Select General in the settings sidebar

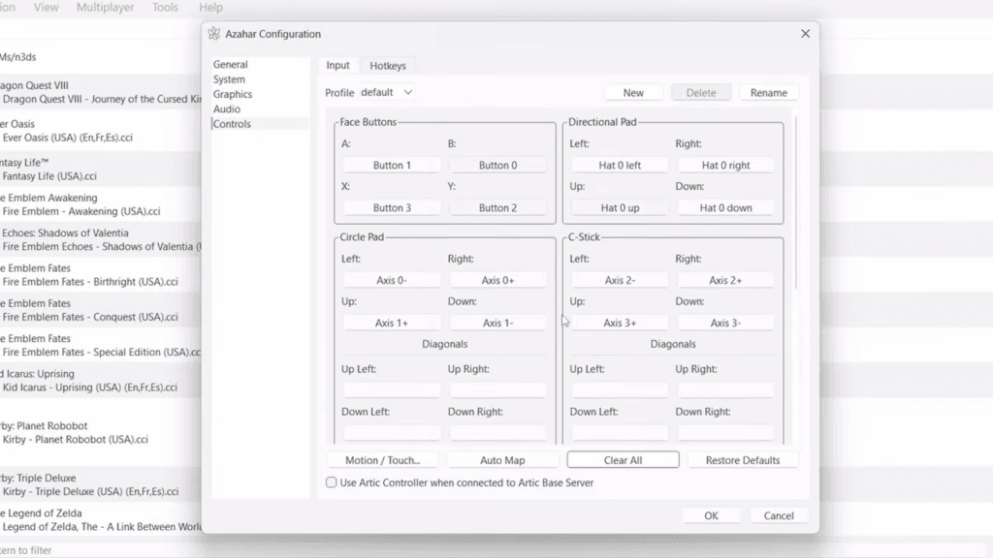[231, 65]
